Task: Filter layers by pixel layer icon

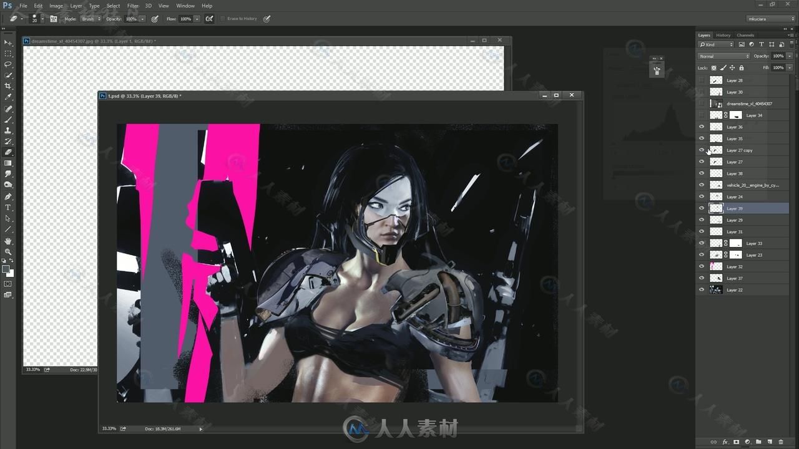Action: click(x=742, y=44)
